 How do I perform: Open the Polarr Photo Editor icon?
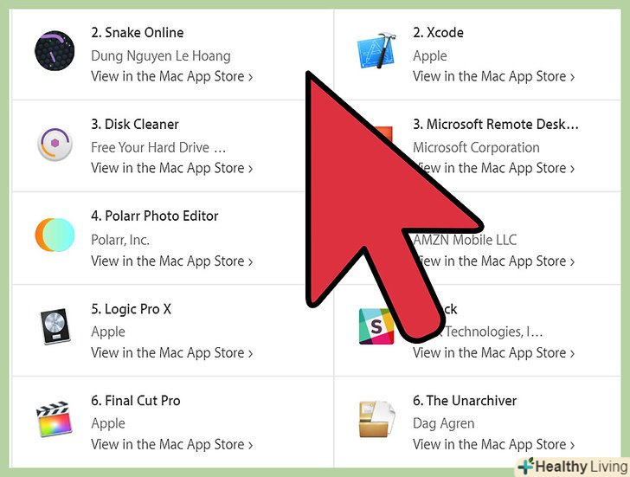point(55,235)
